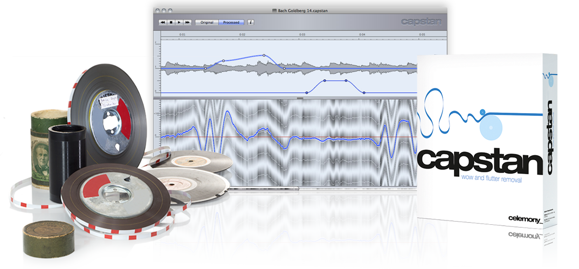
Task: Select start handle of the lower curve bump
Action: pyautogui.click(x=307, y=93)
